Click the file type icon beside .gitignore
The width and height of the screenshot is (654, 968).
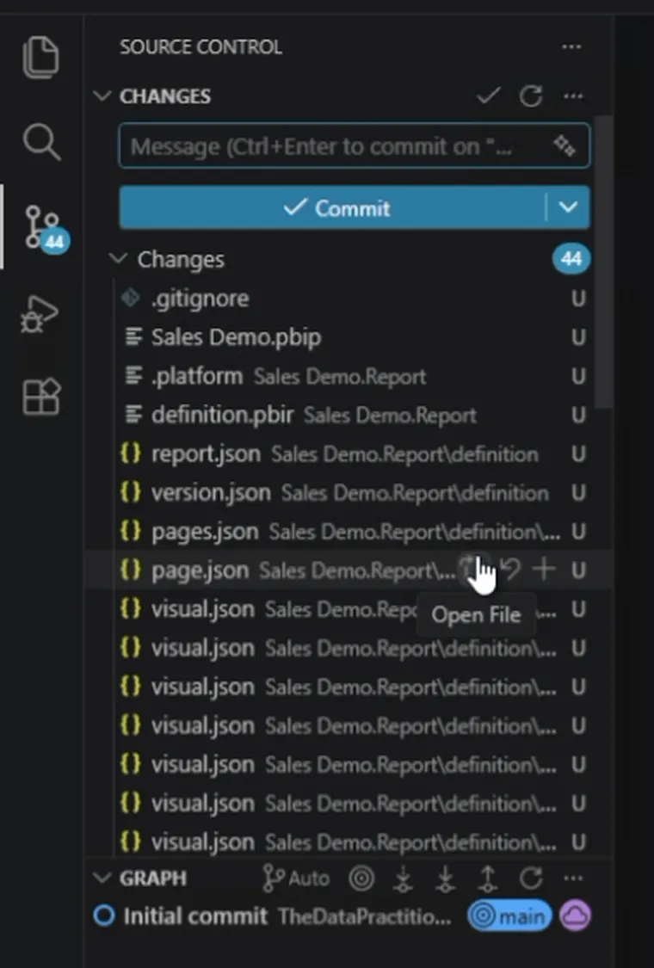pos(131,298)
